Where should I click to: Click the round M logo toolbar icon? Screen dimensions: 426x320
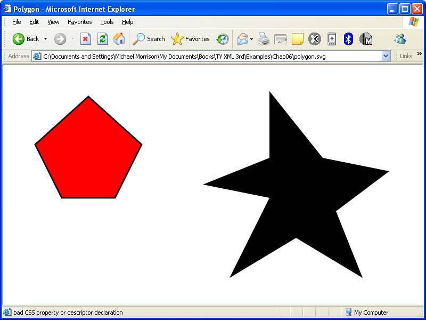(x=366, y=39)
